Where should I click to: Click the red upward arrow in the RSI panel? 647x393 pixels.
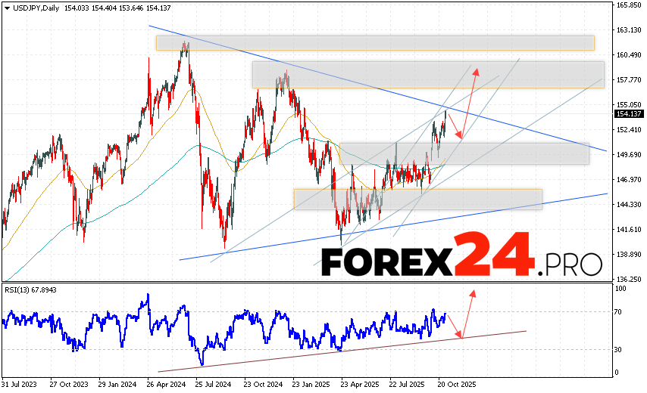point(469,310)
